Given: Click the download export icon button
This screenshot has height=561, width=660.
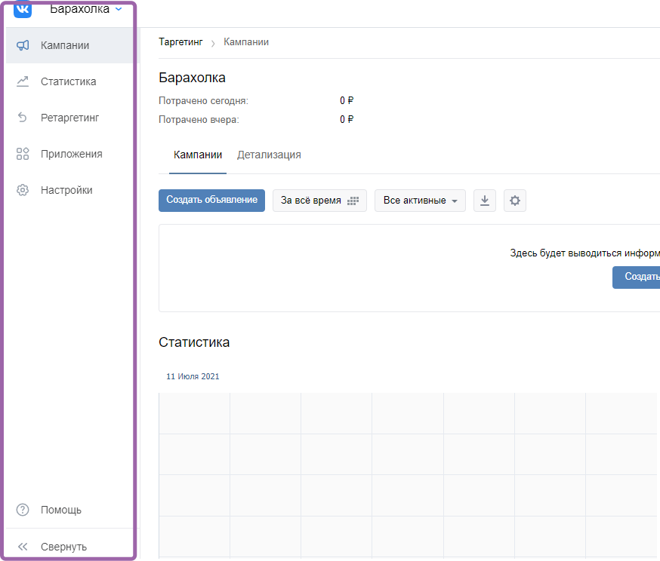Looking at the screenshot, I should pyautogui.click(x=485, y=201).
